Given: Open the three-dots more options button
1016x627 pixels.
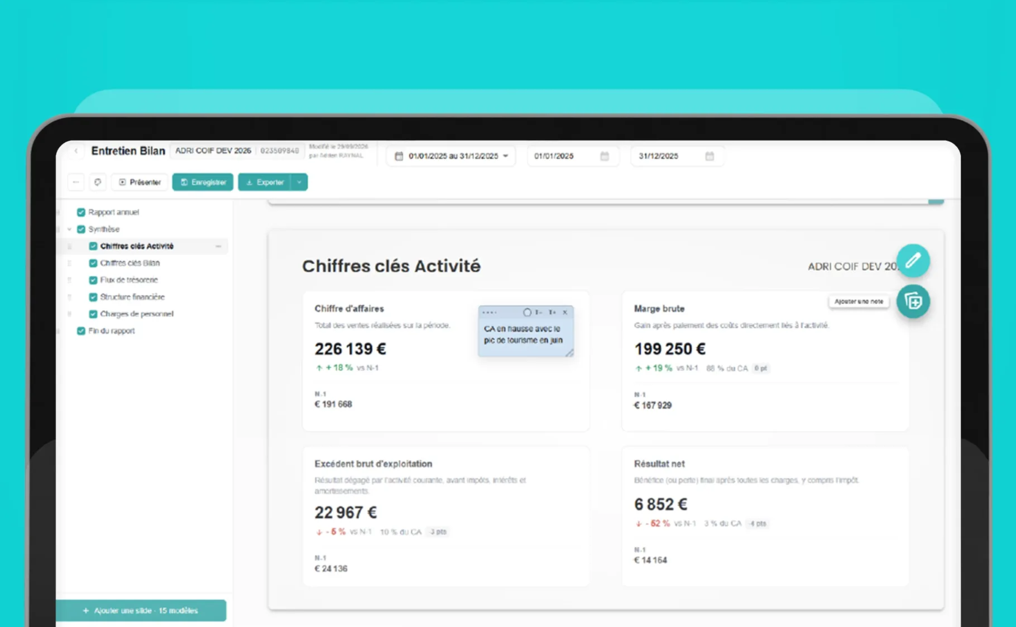Looking at the screenshot, I should pyautogui.click(x=76, y=182).
